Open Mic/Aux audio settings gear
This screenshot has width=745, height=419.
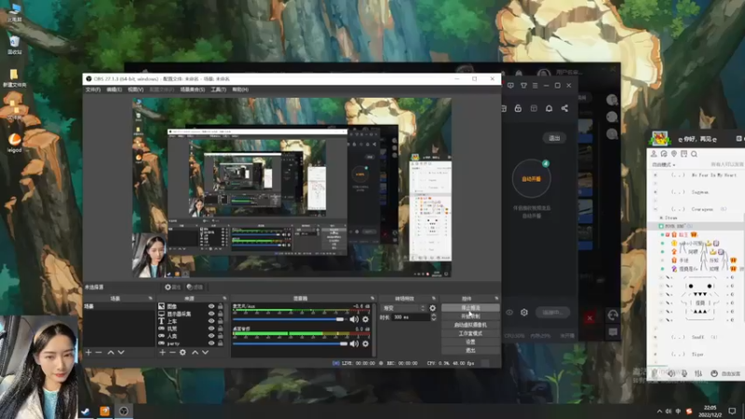pos(365,319)
